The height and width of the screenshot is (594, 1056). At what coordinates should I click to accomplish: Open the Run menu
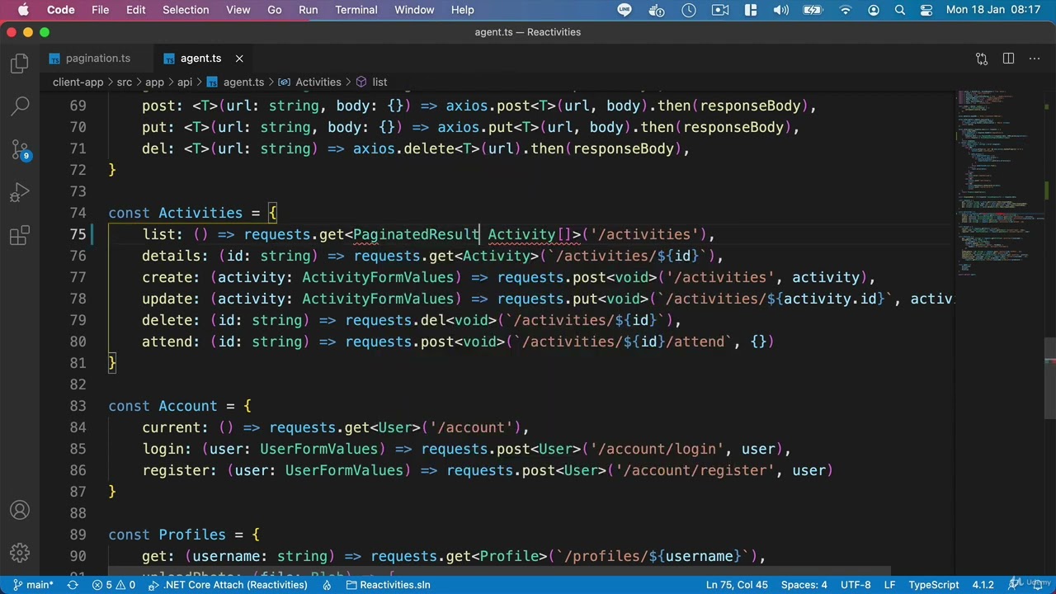tap(308, 10)
